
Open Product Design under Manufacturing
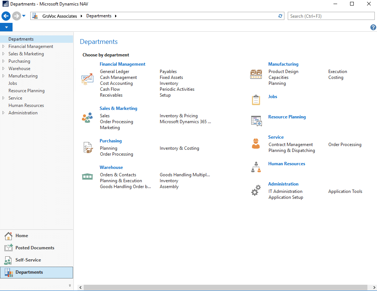[x=283, y=72]
